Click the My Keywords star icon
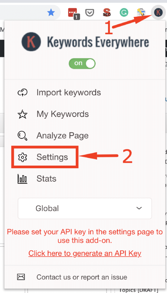 (x=23, y=114)
